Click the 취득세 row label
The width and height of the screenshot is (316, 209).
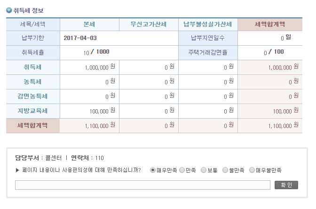33,67
